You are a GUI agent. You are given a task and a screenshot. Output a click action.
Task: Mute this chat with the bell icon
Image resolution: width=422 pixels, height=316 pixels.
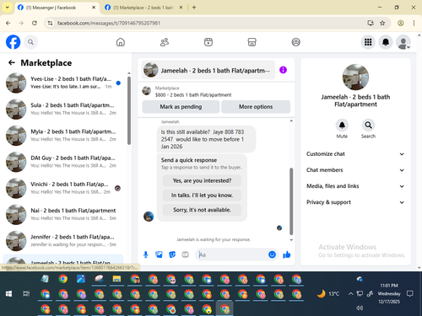click(342, 126)
